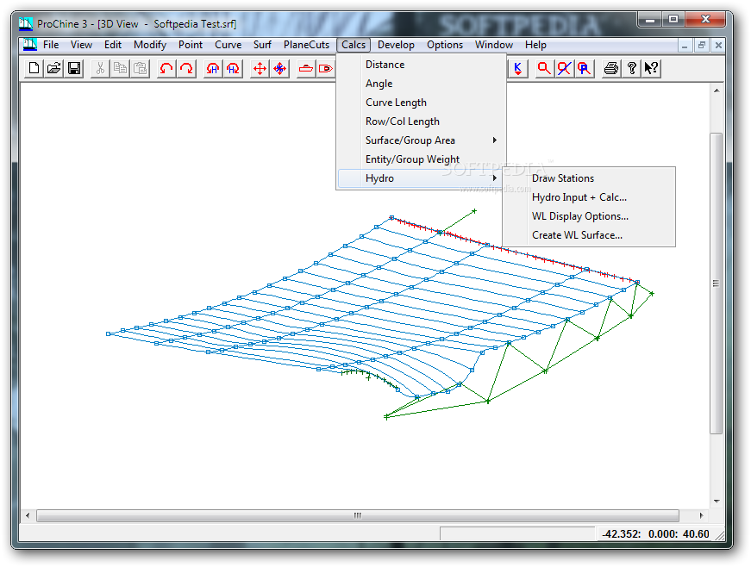Image resolution: width=751 pixels, height=567 pixels.
Task: Click the vertical scrollbar thumb
Action: tap(716, 283)
